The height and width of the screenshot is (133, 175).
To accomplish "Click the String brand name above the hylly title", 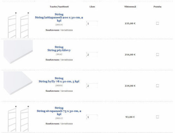I will pyautogui.click(x=59, y=78).
